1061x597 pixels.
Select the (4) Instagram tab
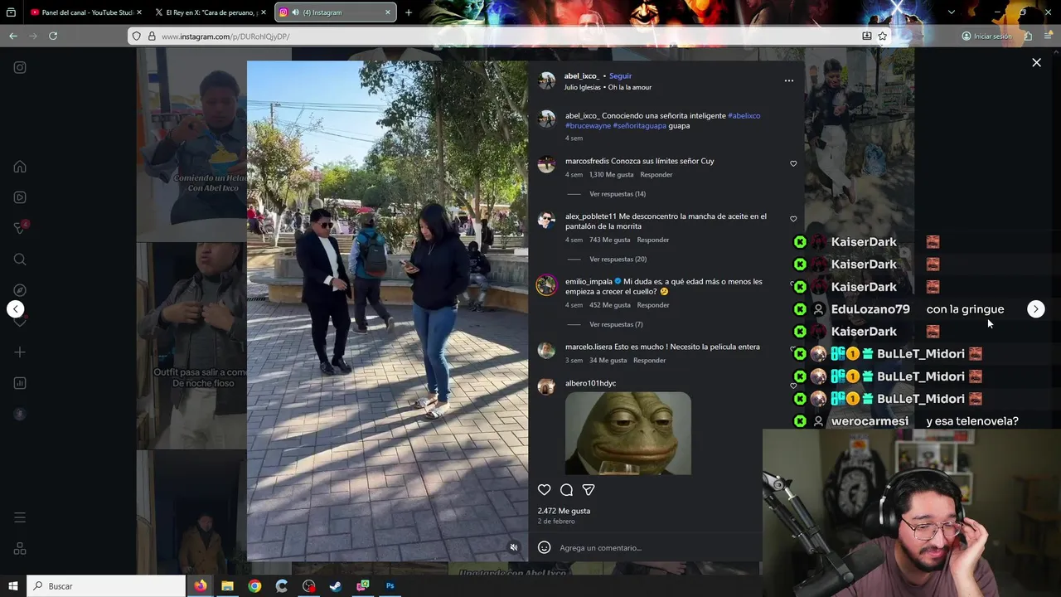(336, 12)
